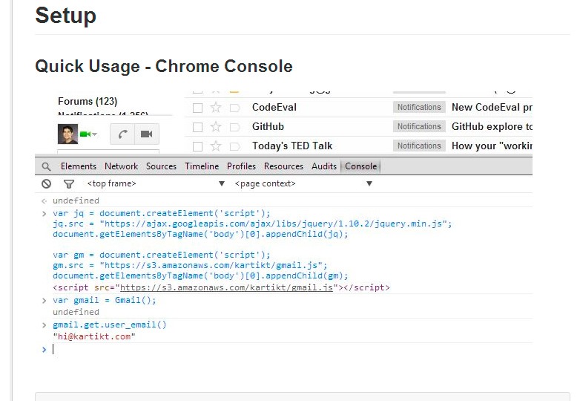Expand the chat status dropdown arrow

(x=95, y=134)
